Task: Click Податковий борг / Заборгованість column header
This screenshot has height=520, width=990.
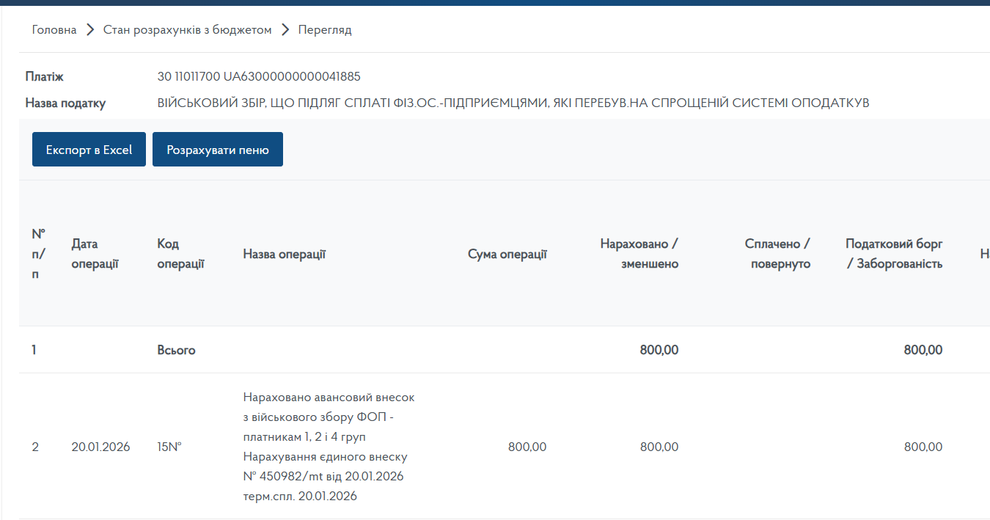Action: click(x=893, y=254)
